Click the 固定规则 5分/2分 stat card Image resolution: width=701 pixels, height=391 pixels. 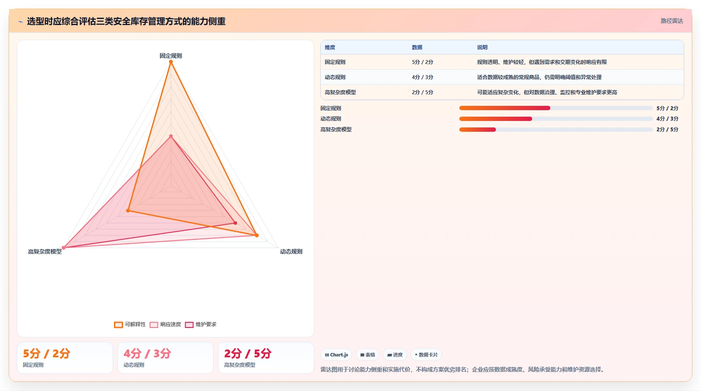click(65, 358)
